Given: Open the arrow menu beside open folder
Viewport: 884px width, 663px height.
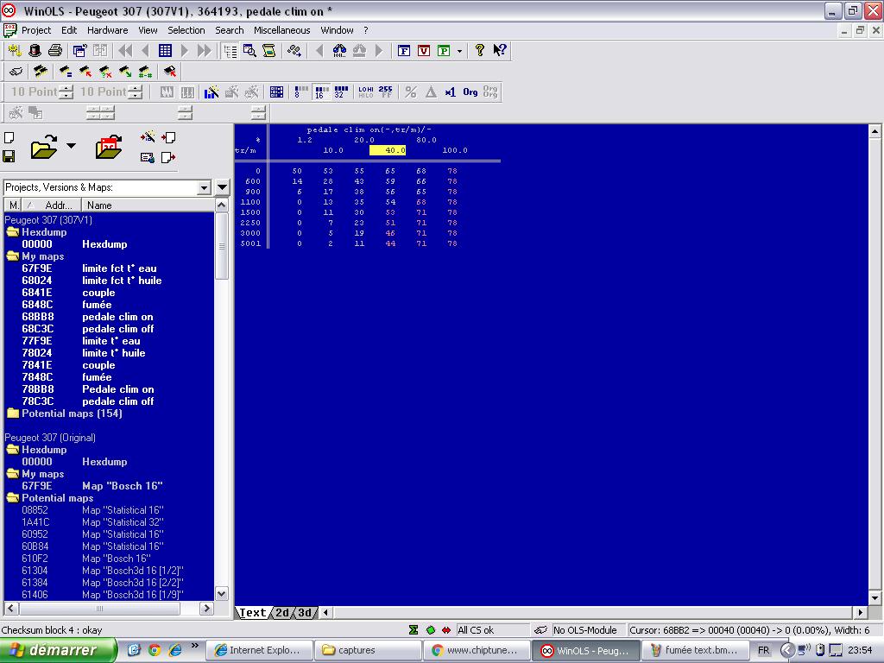Looking at the screenshot, I should pyautogui.click(x=71, y=146).
